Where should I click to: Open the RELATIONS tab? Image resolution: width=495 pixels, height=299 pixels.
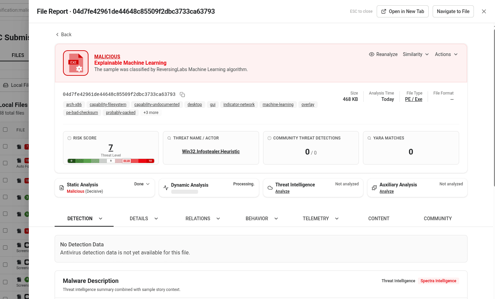coord(198,219)
